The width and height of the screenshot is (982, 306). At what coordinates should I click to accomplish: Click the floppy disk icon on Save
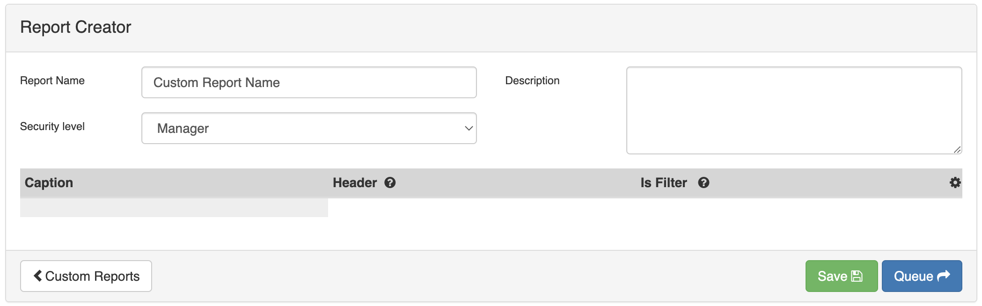click(857, 276)
